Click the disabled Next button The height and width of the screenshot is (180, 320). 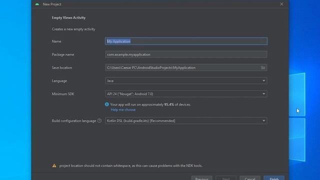pyautogui.click(x=226, y=178)
